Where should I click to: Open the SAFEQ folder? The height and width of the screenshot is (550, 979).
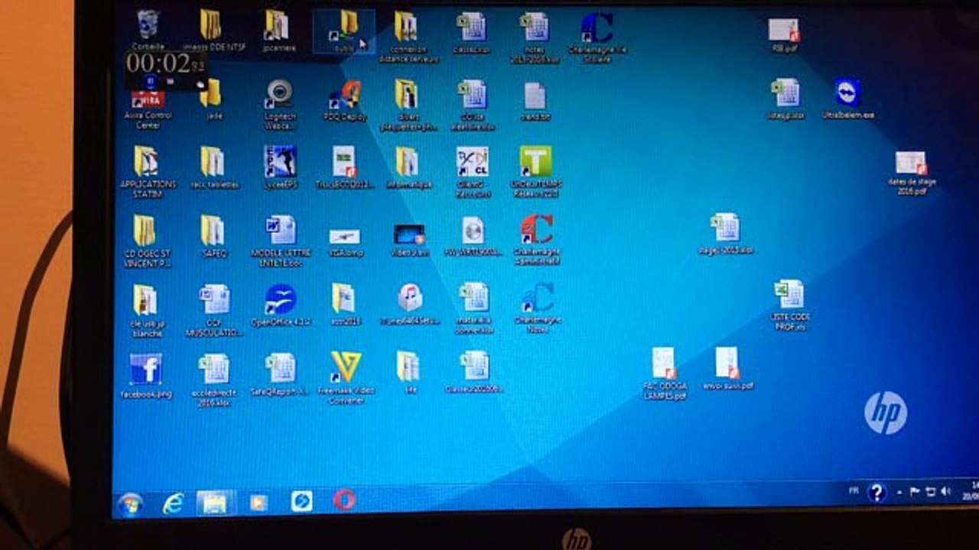pos(213,237)
